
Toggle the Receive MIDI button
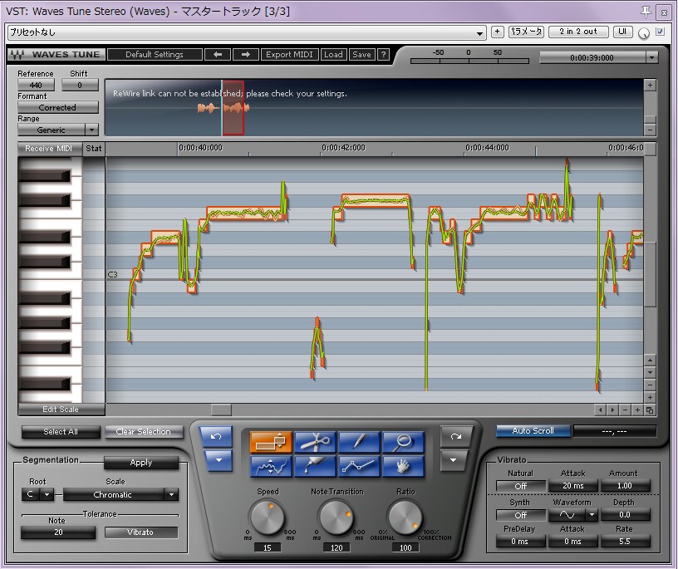(49, 149)
